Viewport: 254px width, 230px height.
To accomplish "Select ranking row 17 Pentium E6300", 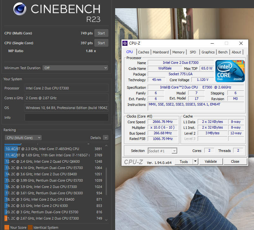I will 54,193.
